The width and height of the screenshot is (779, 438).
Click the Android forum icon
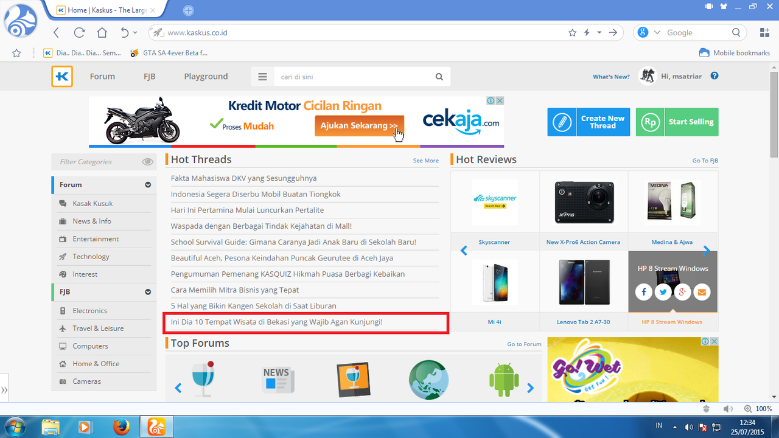coord(504,380)
